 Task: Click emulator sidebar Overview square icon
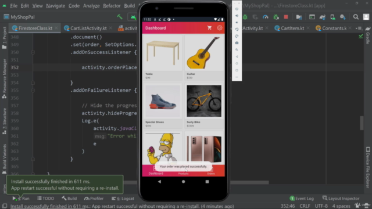[237, 70]
